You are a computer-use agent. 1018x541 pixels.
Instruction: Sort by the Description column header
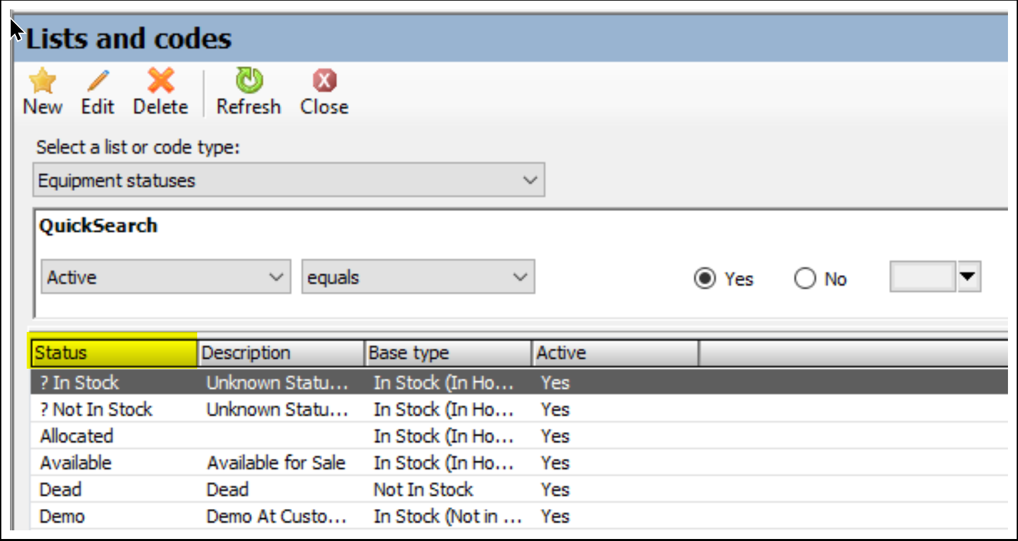tap(281, 353)
